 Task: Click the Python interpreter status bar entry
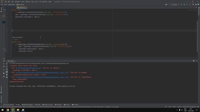tap(190, 107)
